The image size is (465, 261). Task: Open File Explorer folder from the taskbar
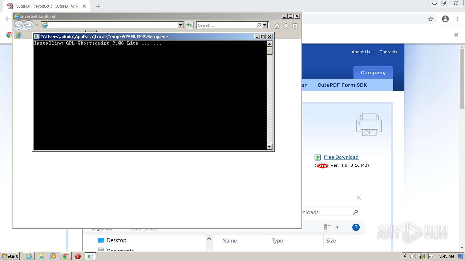[x=41, y=256]
